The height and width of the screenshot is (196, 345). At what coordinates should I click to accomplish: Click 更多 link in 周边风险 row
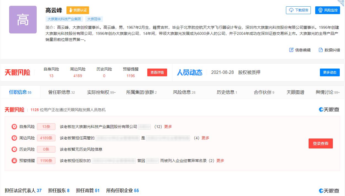coord(205,138)
